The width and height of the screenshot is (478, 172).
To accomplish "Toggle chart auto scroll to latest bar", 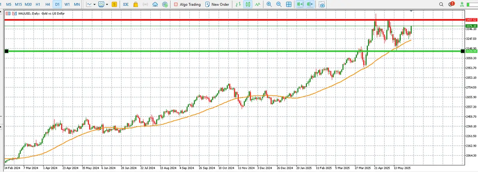I will [x=300, y=4].
